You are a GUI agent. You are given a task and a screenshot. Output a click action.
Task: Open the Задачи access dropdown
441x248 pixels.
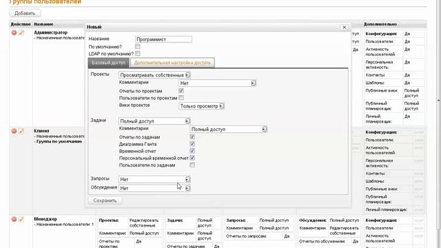(x=154, y=121)
